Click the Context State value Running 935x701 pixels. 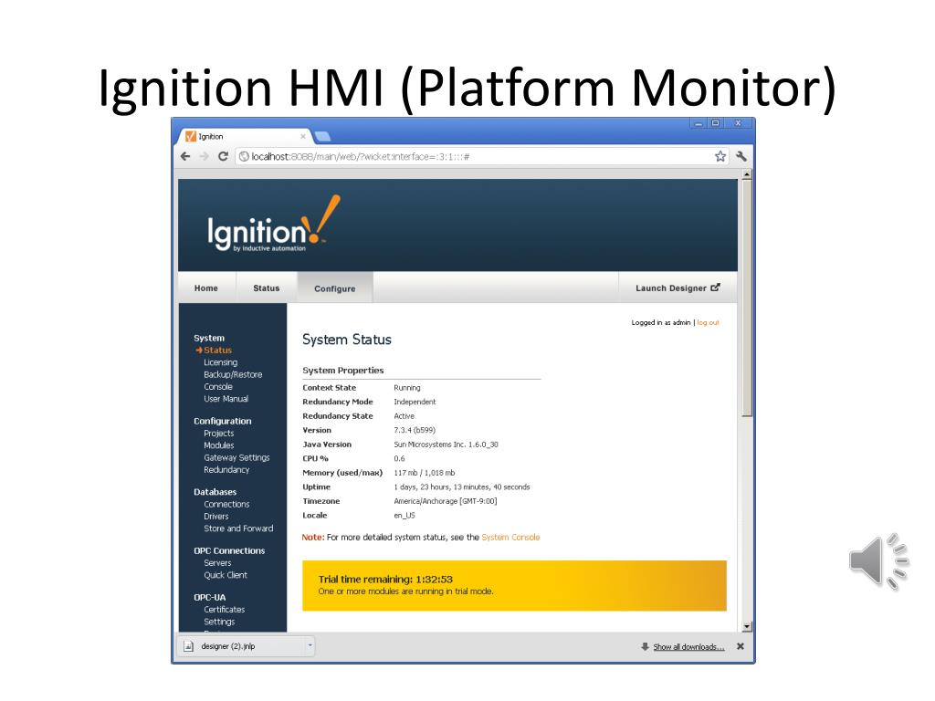pos(406,387)
